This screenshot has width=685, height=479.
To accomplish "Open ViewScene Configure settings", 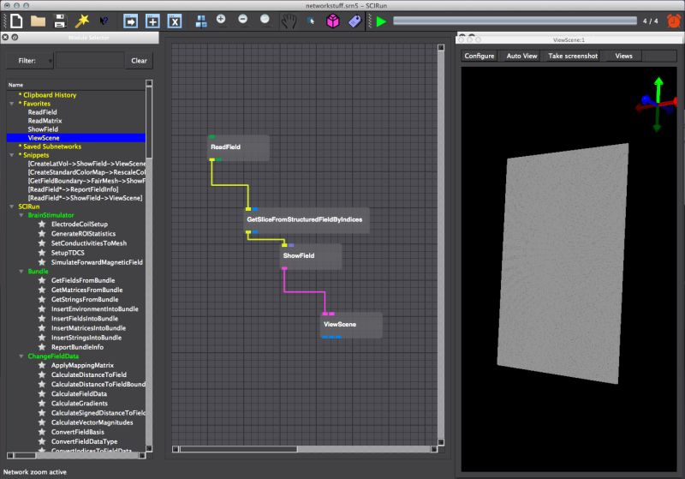I will pyautogui.click(x=479, y=56).
